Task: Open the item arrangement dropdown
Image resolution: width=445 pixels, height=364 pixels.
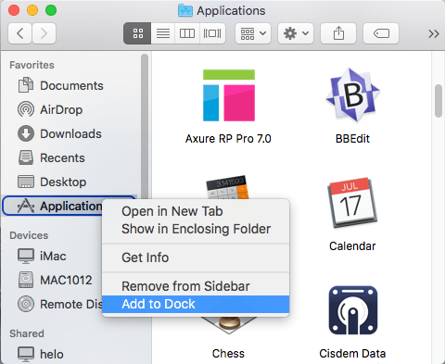Action: click(253, 33)
